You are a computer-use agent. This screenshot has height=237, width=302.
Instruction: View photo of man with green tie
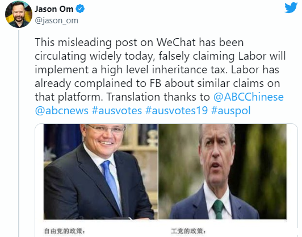223,172
